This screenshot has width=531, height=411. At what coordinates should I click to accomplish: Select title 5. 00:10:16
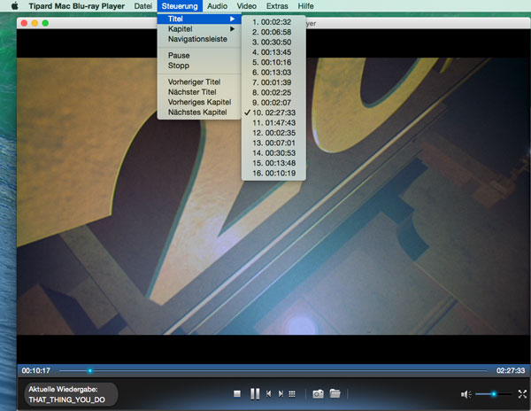click(273, 63)
